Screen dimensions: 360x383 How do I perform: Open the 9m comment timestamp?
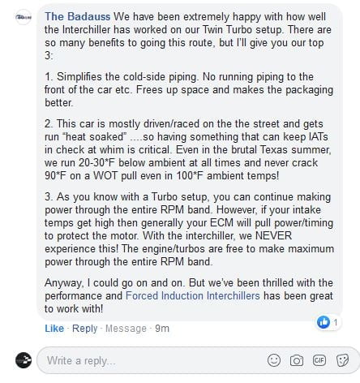162,329
